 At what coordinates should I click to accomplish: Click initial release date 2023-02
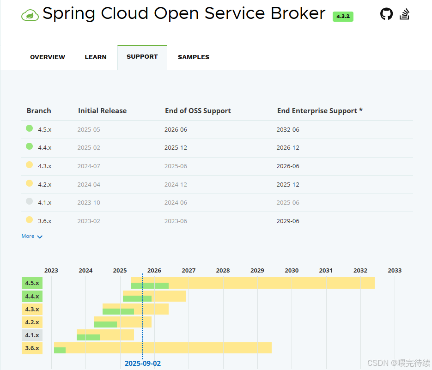(89, 221)
